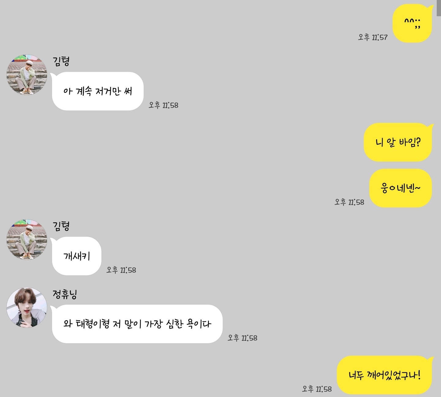This screenshot has width=441, height=397.
Task: Click the second 김텽 sender name above 개새키
Action: click(61, 226)
